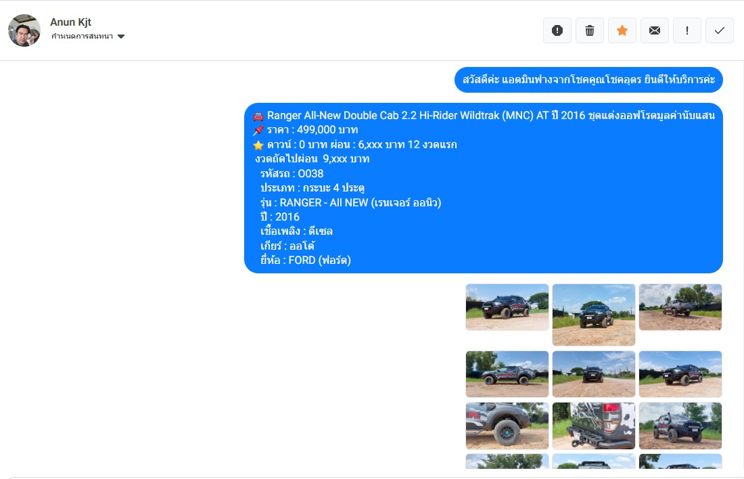The height and width of the screenshot is (479, 744).
Task: Click the greeting message สวัสดีค่ะ bubble
Action: (x=588, y=80)
